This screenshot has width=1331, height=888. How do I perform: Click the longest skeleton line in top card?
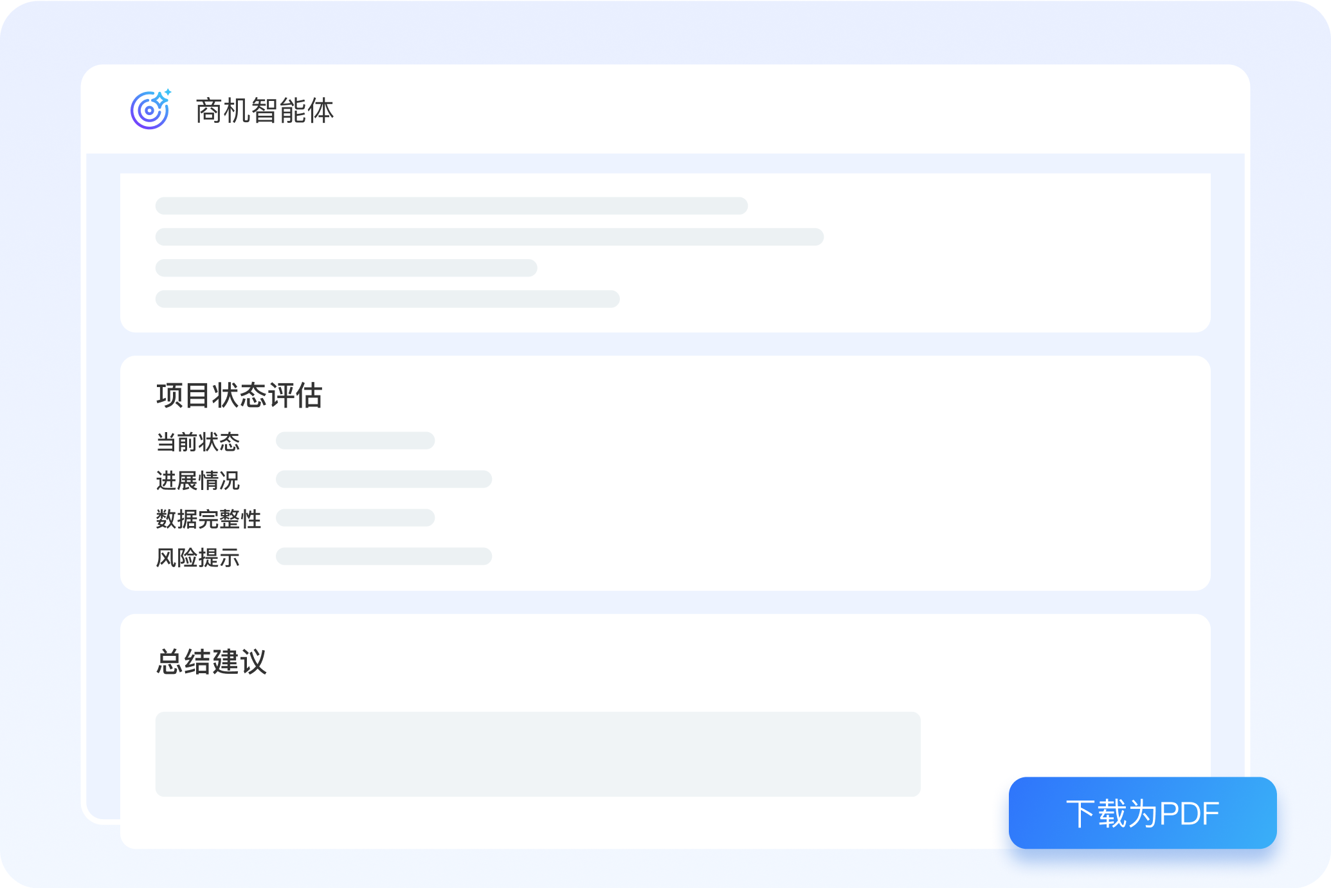pyautogui.click(x=489, y=237)
